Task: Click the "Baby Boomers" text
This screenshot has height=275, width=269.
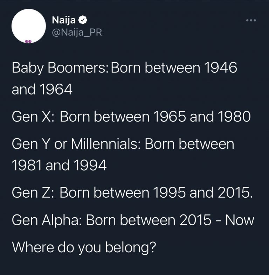Action: tap(60, 68)
